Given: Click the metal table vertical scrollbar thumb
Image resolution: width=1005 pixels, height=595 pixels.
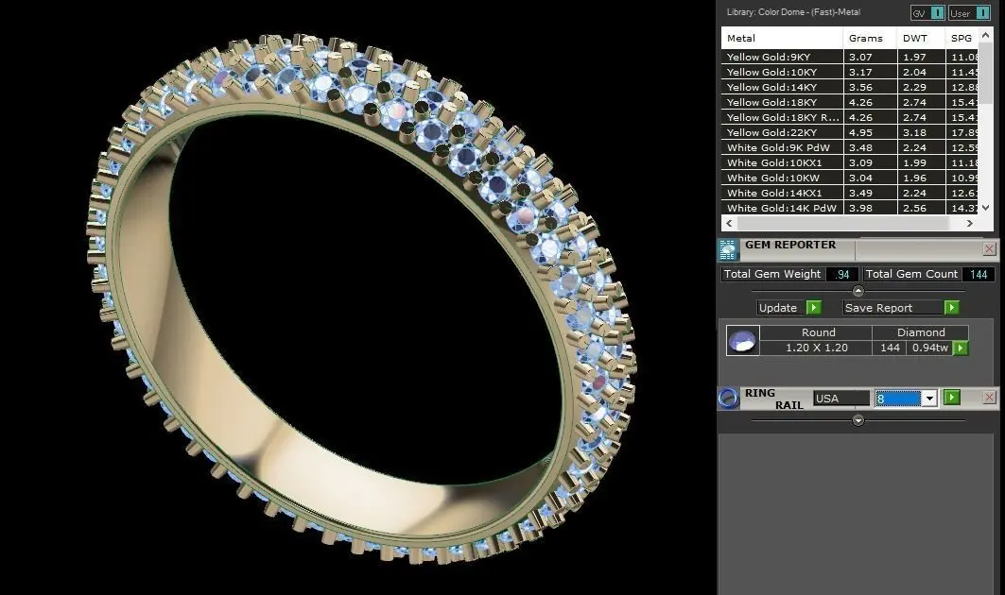Looking at the screenshot, I should [986, 71].
